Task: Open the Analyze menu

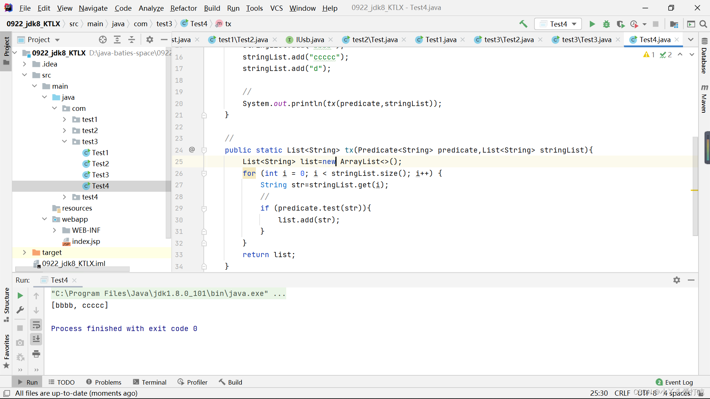Action: coord(151,8)
